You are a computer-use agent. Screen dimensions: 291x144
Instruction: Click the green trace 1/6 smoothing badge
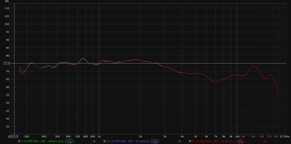tap(69, 141)
